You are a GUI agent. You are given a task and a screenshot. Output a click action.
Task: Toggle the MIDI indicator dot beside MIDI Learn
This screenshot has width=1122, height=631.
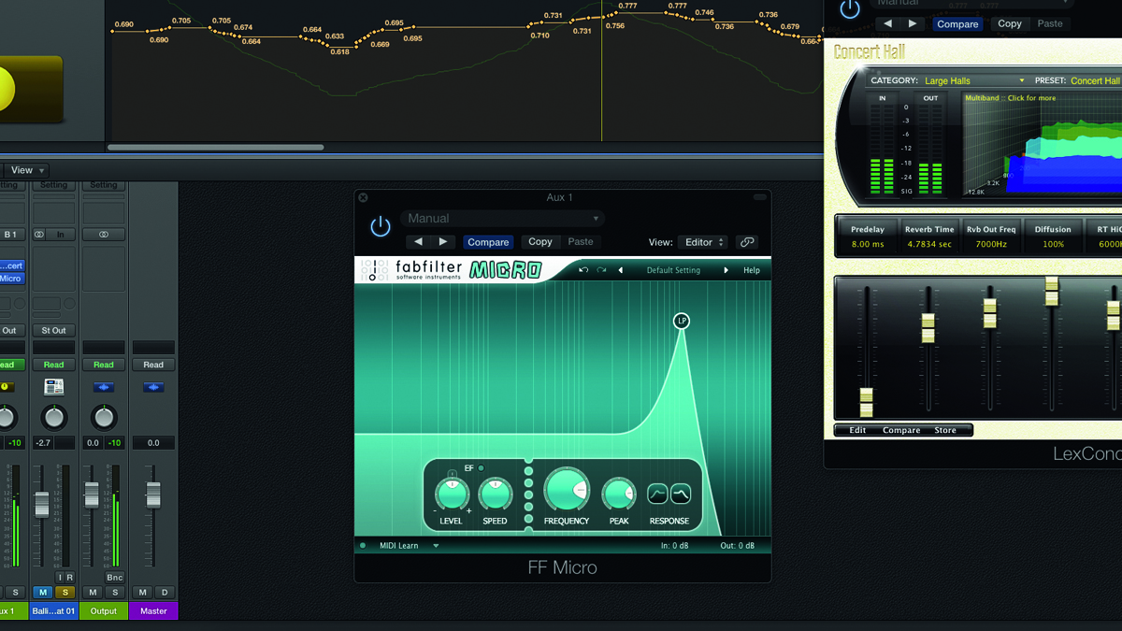(x=363, y=546)
